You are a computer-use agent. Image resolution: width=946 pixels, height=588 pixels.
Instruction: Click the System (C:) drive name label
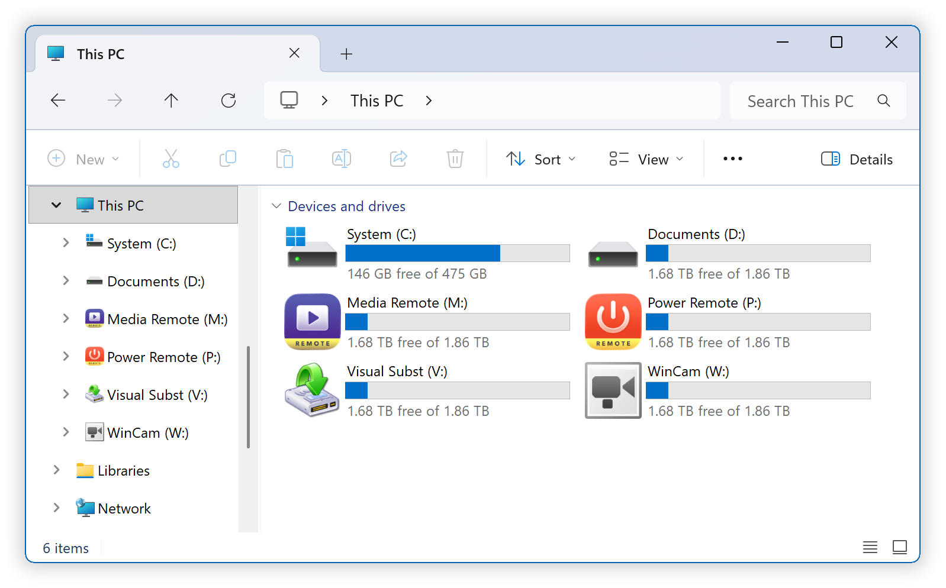tap(381, 234)
